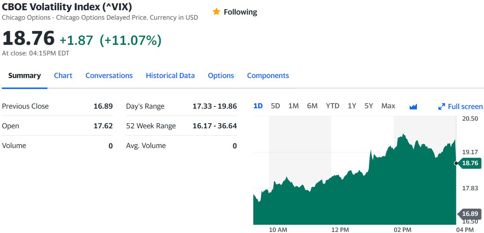Screen dimensions: 484x233
Task: Click the +1.87 price change value
Action: pyautogui.click(x=77, y=40)
